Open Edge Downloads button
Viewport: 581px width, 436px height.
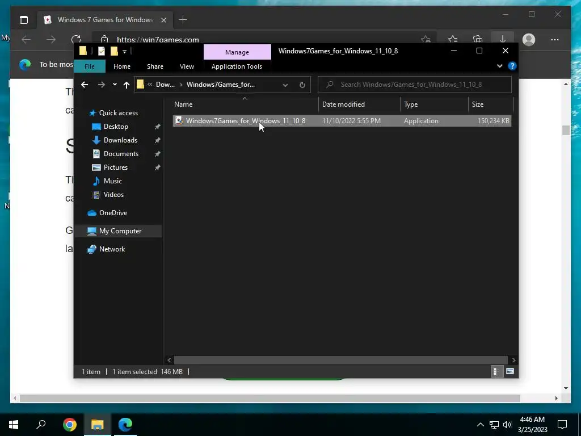pyautogui.click(x=503, y=39)
